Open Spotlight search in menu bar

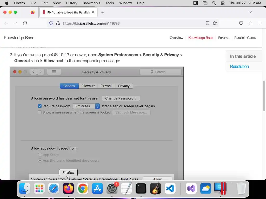[x=214, y=3]
